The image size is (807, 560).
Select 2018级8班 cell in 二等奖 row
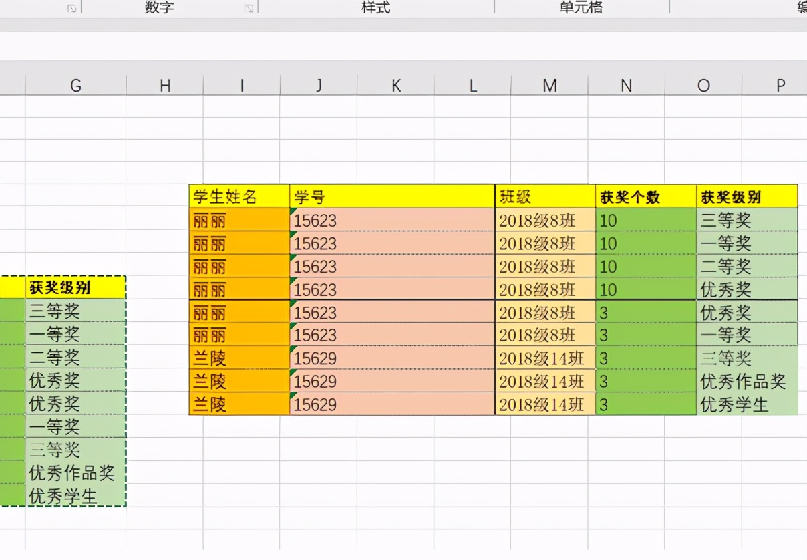pyautogui.click(x=545, y=266)
